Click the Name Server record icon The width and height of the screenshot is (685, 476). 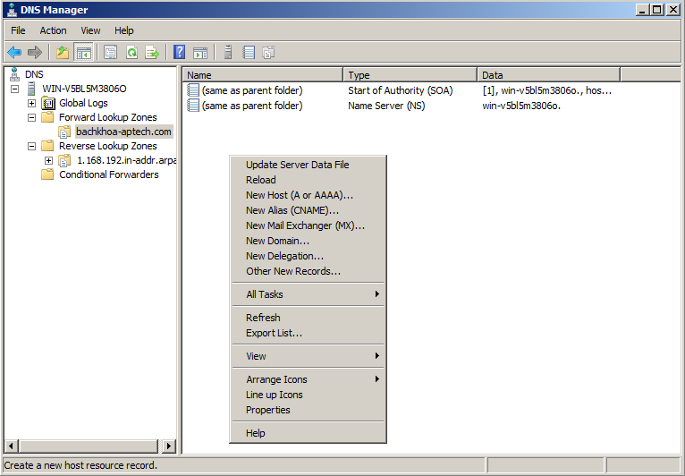tap(192, 106)
